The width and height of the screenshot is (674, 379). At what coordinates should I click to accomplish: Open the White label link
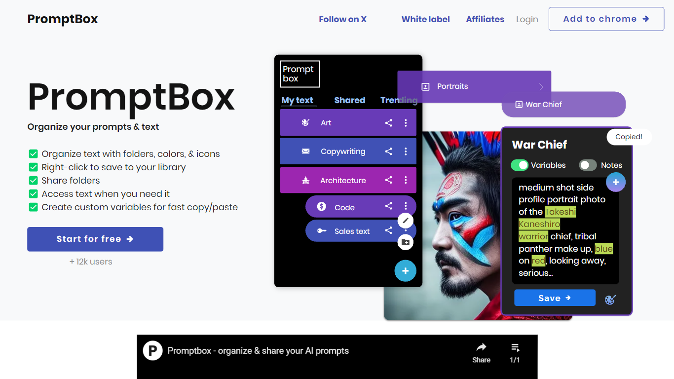(x=425, y=19)
